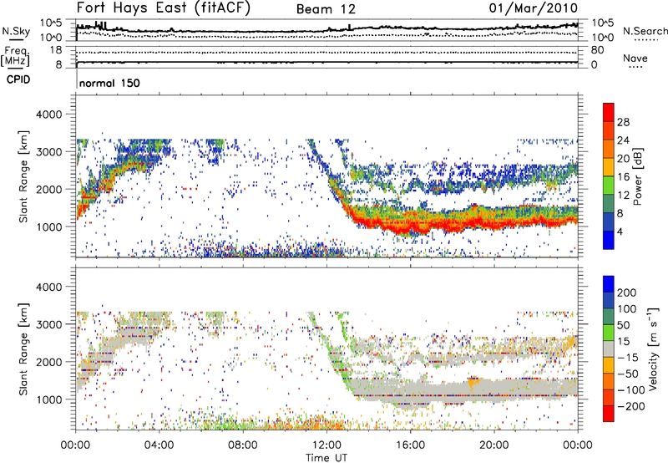Click the bright blue segment below 4 dB
Screen dimensions: 668x463
click(609, 240)
